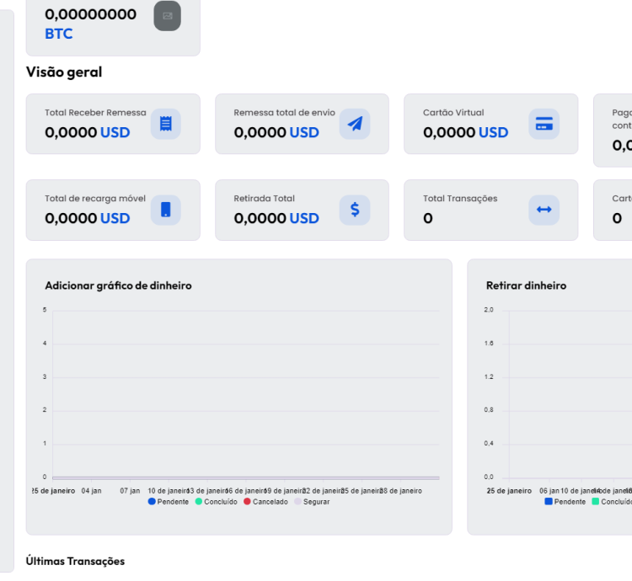
Task: Click the paper plane icon for Remessa total de envio
Action: click(355, 124)
